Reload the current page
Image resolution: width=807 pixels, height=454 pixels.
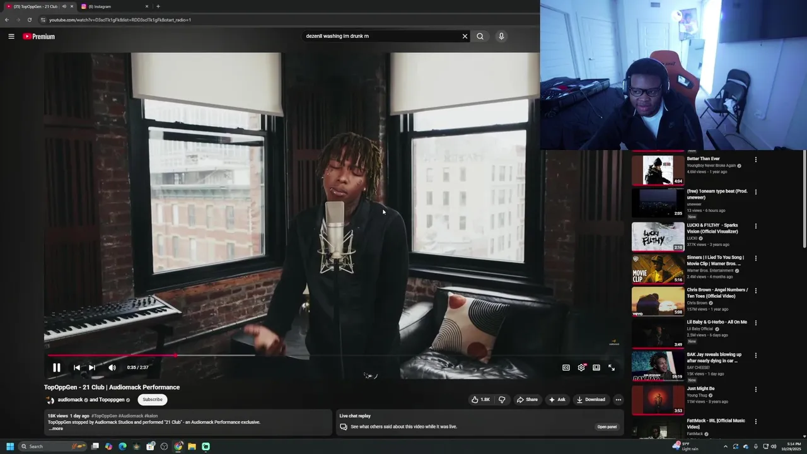[x=29, y=20]
